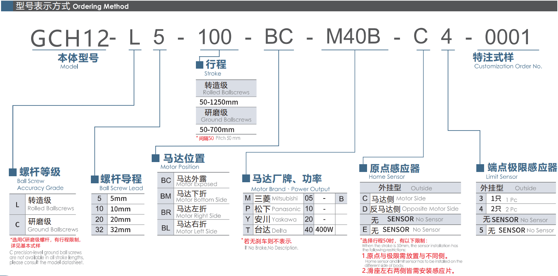
Task: Select the BC code in the model number
Action: [279, 37]
